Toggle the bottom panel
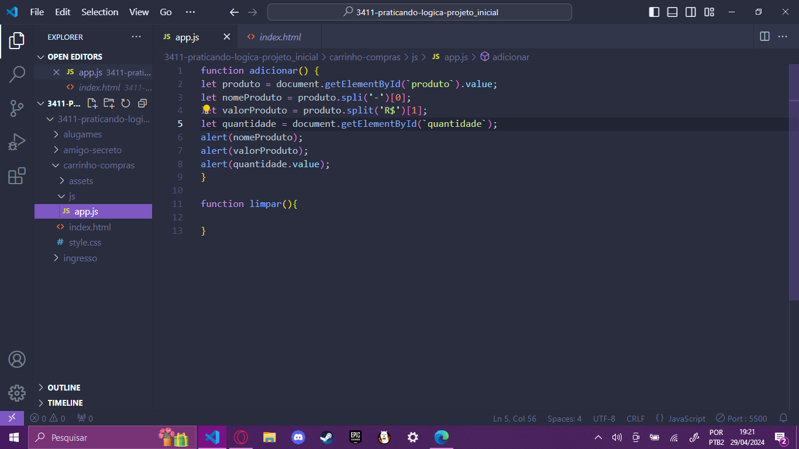This screenshot has height=449, width=799. point(673,12)
